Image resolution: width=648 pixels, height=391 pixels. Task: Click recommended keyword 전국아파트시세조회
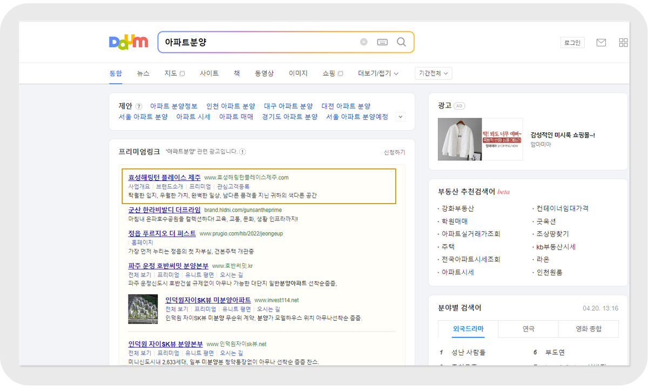[x=471, y=259]
